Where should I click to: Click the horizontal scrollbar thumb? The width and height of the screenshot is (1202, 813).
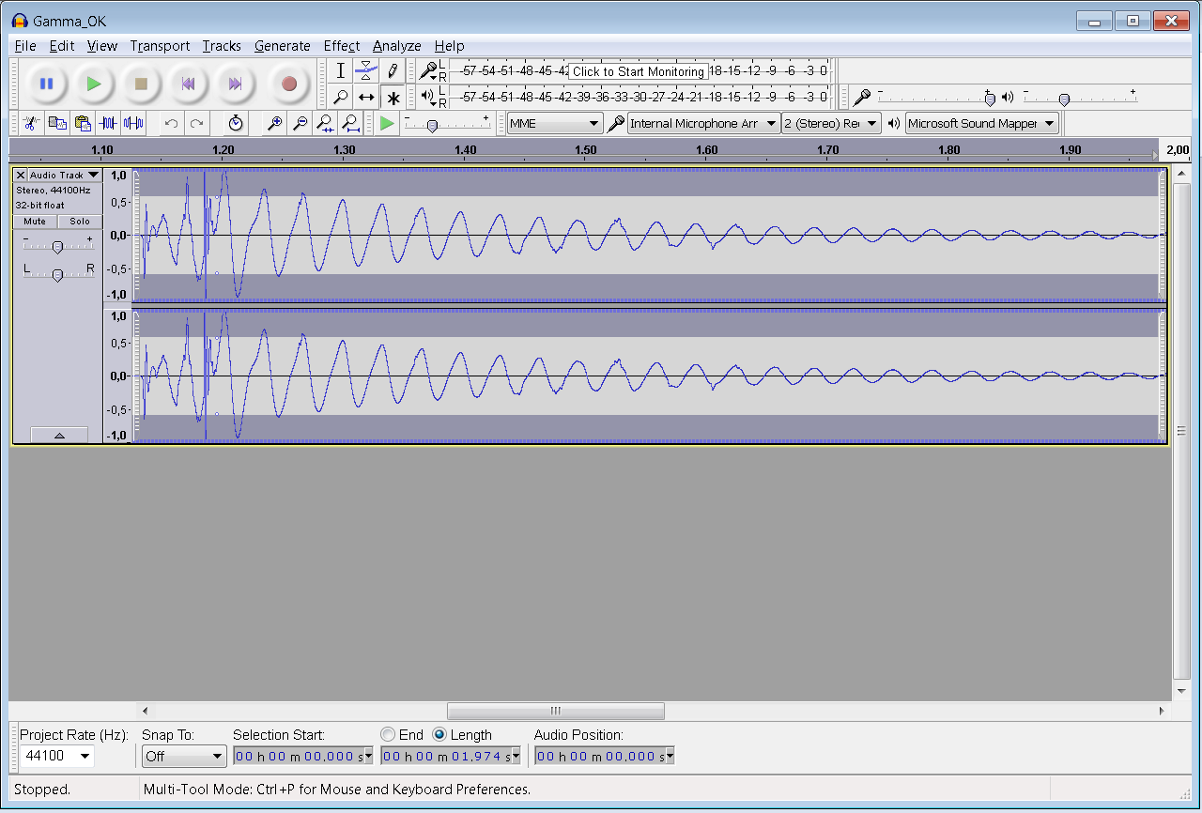pos(556,711)
